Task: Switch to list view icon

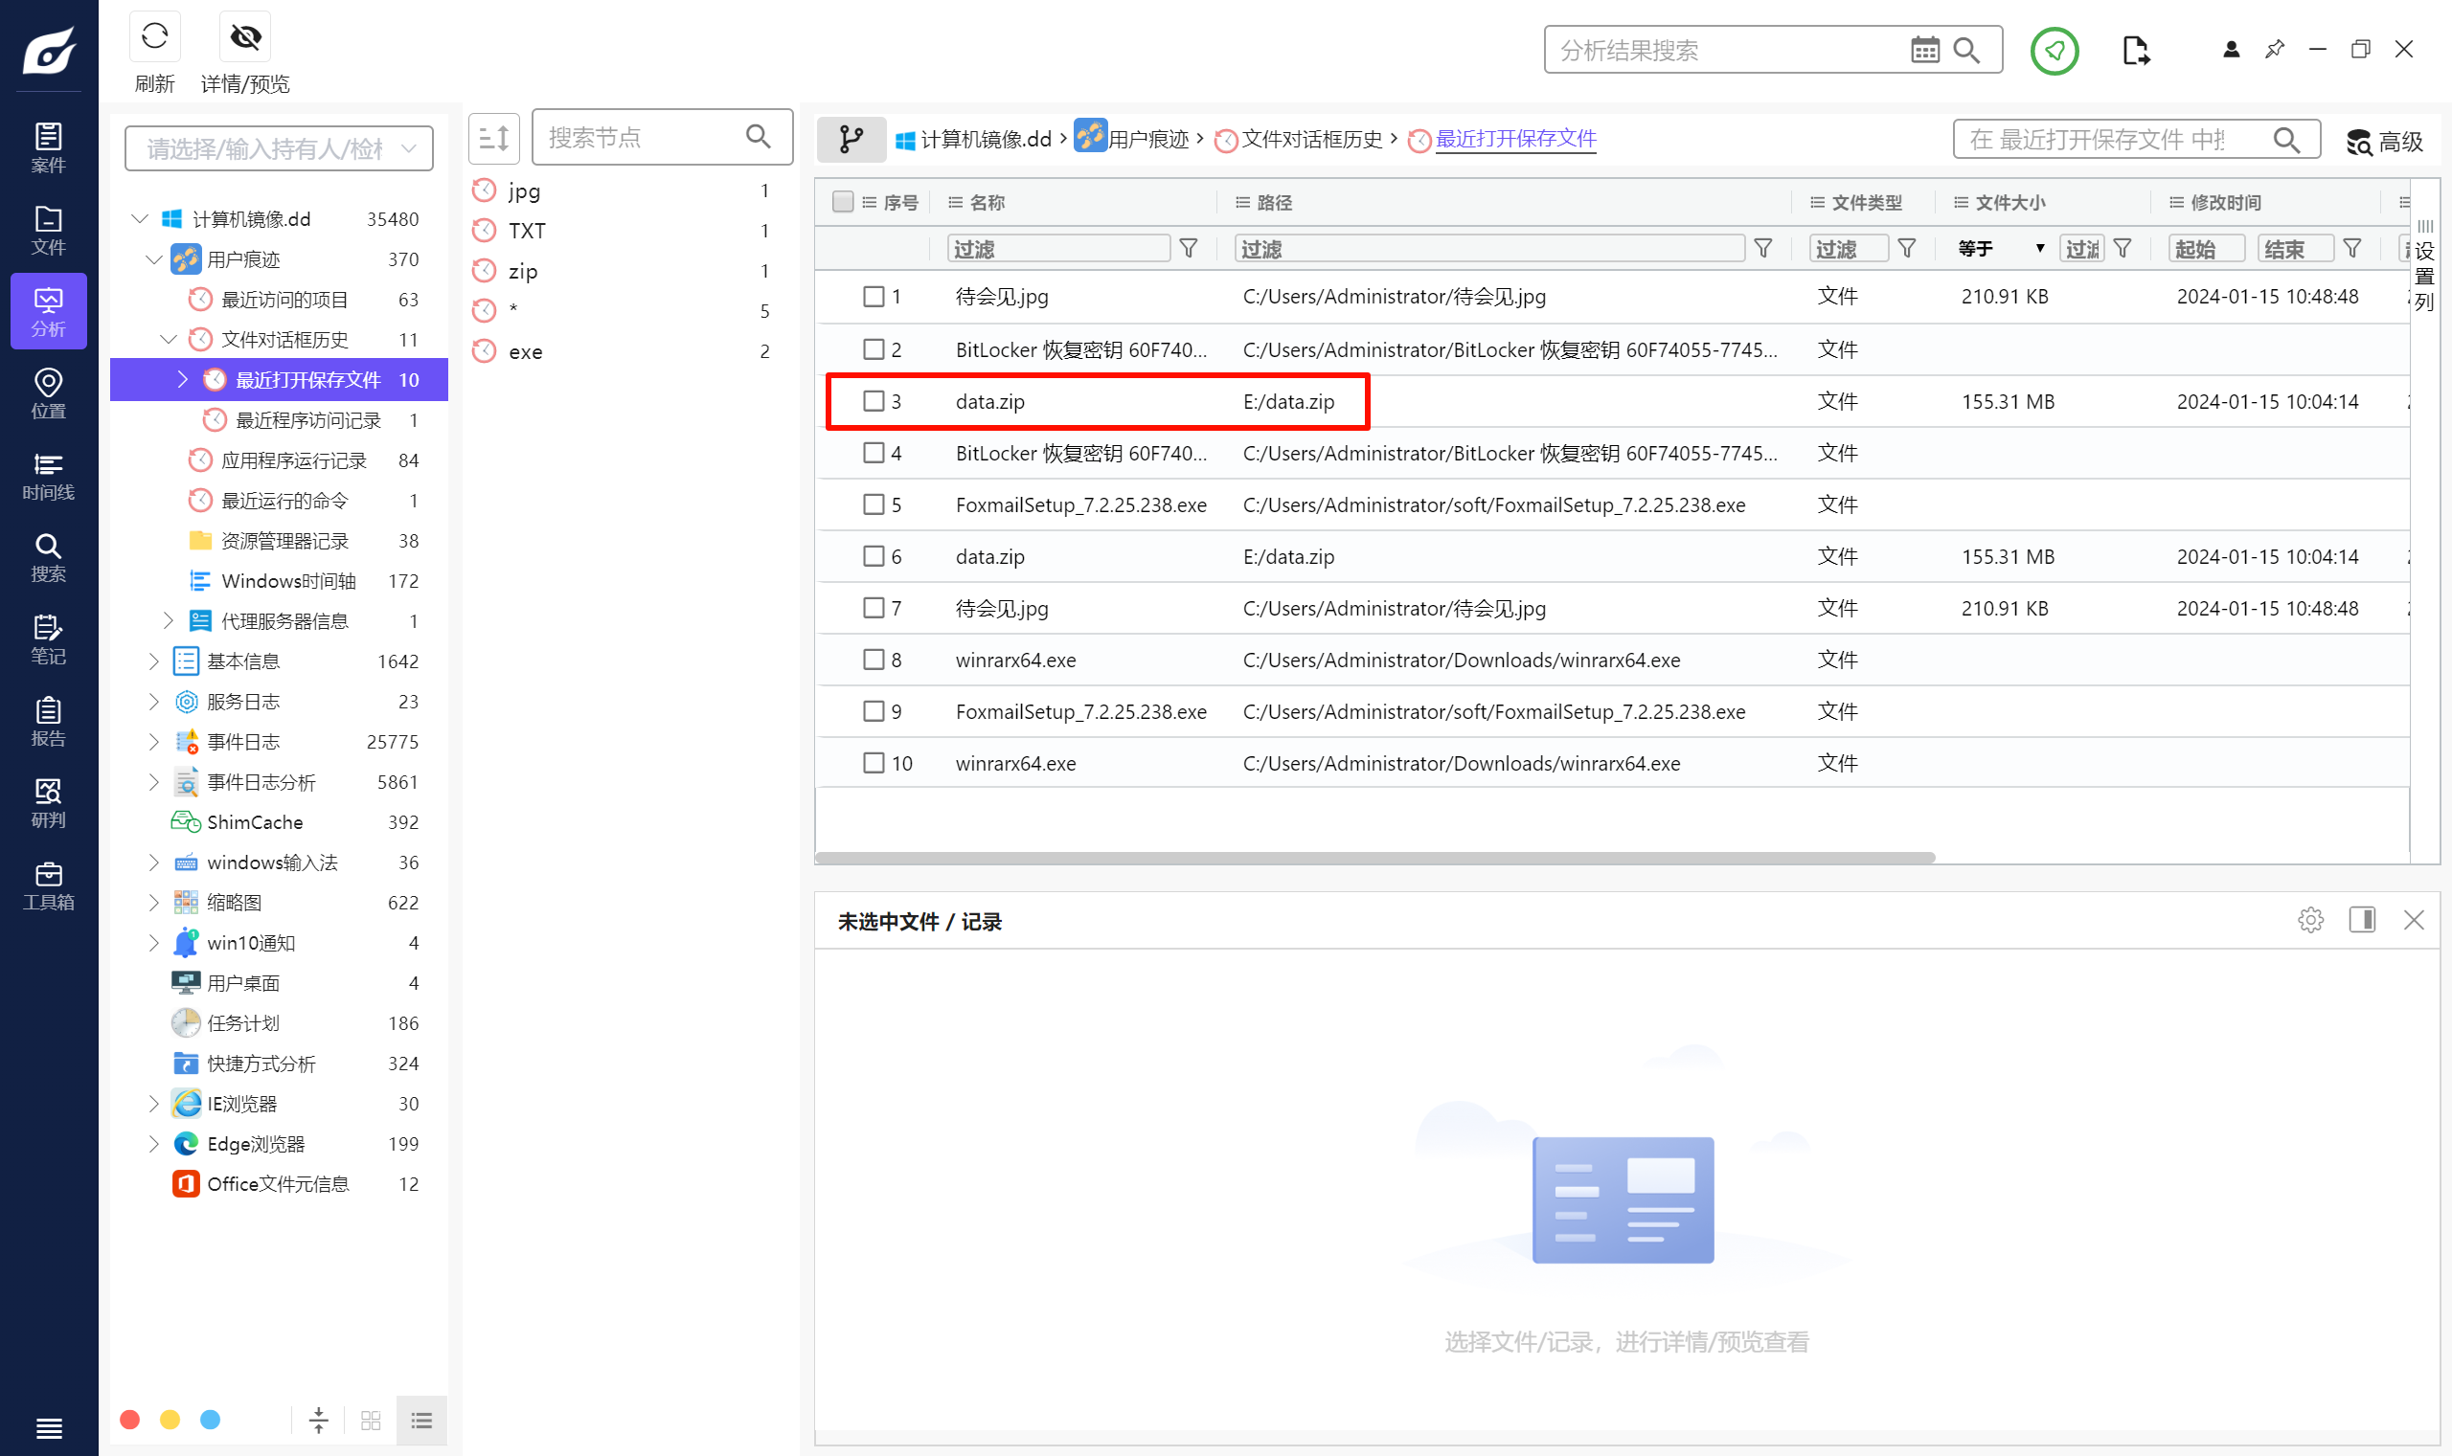Action: pyautogui.click(x=422, y=1420)
